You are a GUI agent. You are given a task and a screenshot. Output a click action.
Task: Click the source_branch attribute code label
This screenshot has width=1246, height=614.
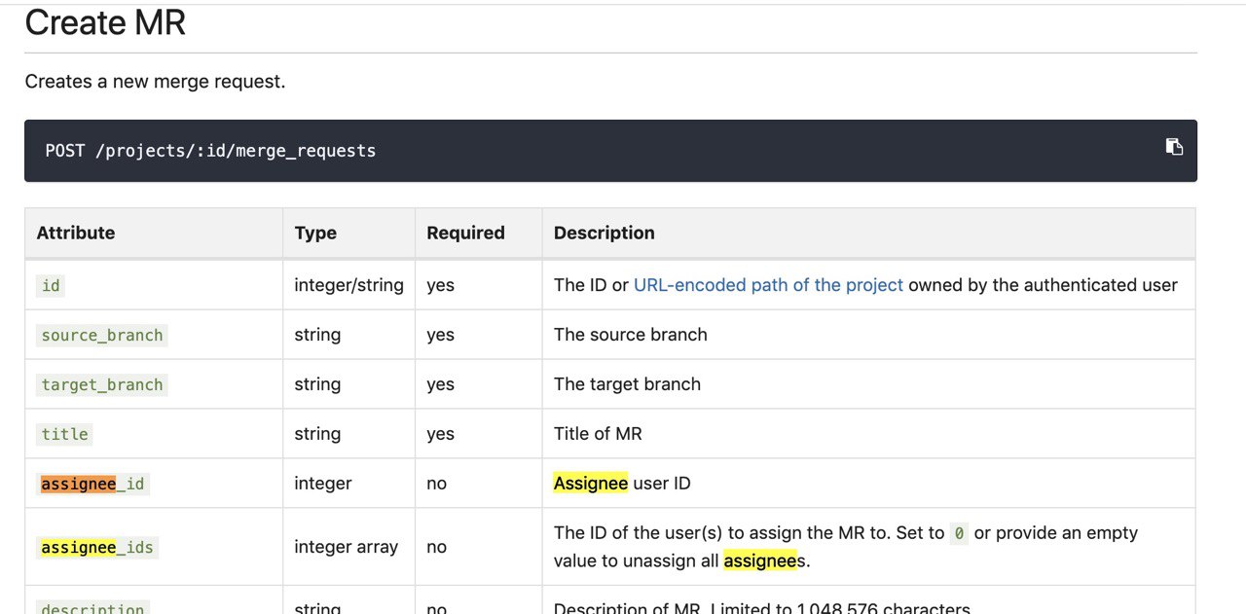(102, 336)
